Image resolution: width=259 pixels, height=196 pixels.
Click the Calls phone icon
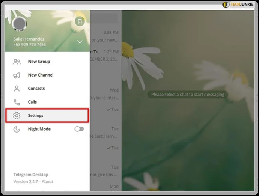pyautogui.click(x=17, y=102)
